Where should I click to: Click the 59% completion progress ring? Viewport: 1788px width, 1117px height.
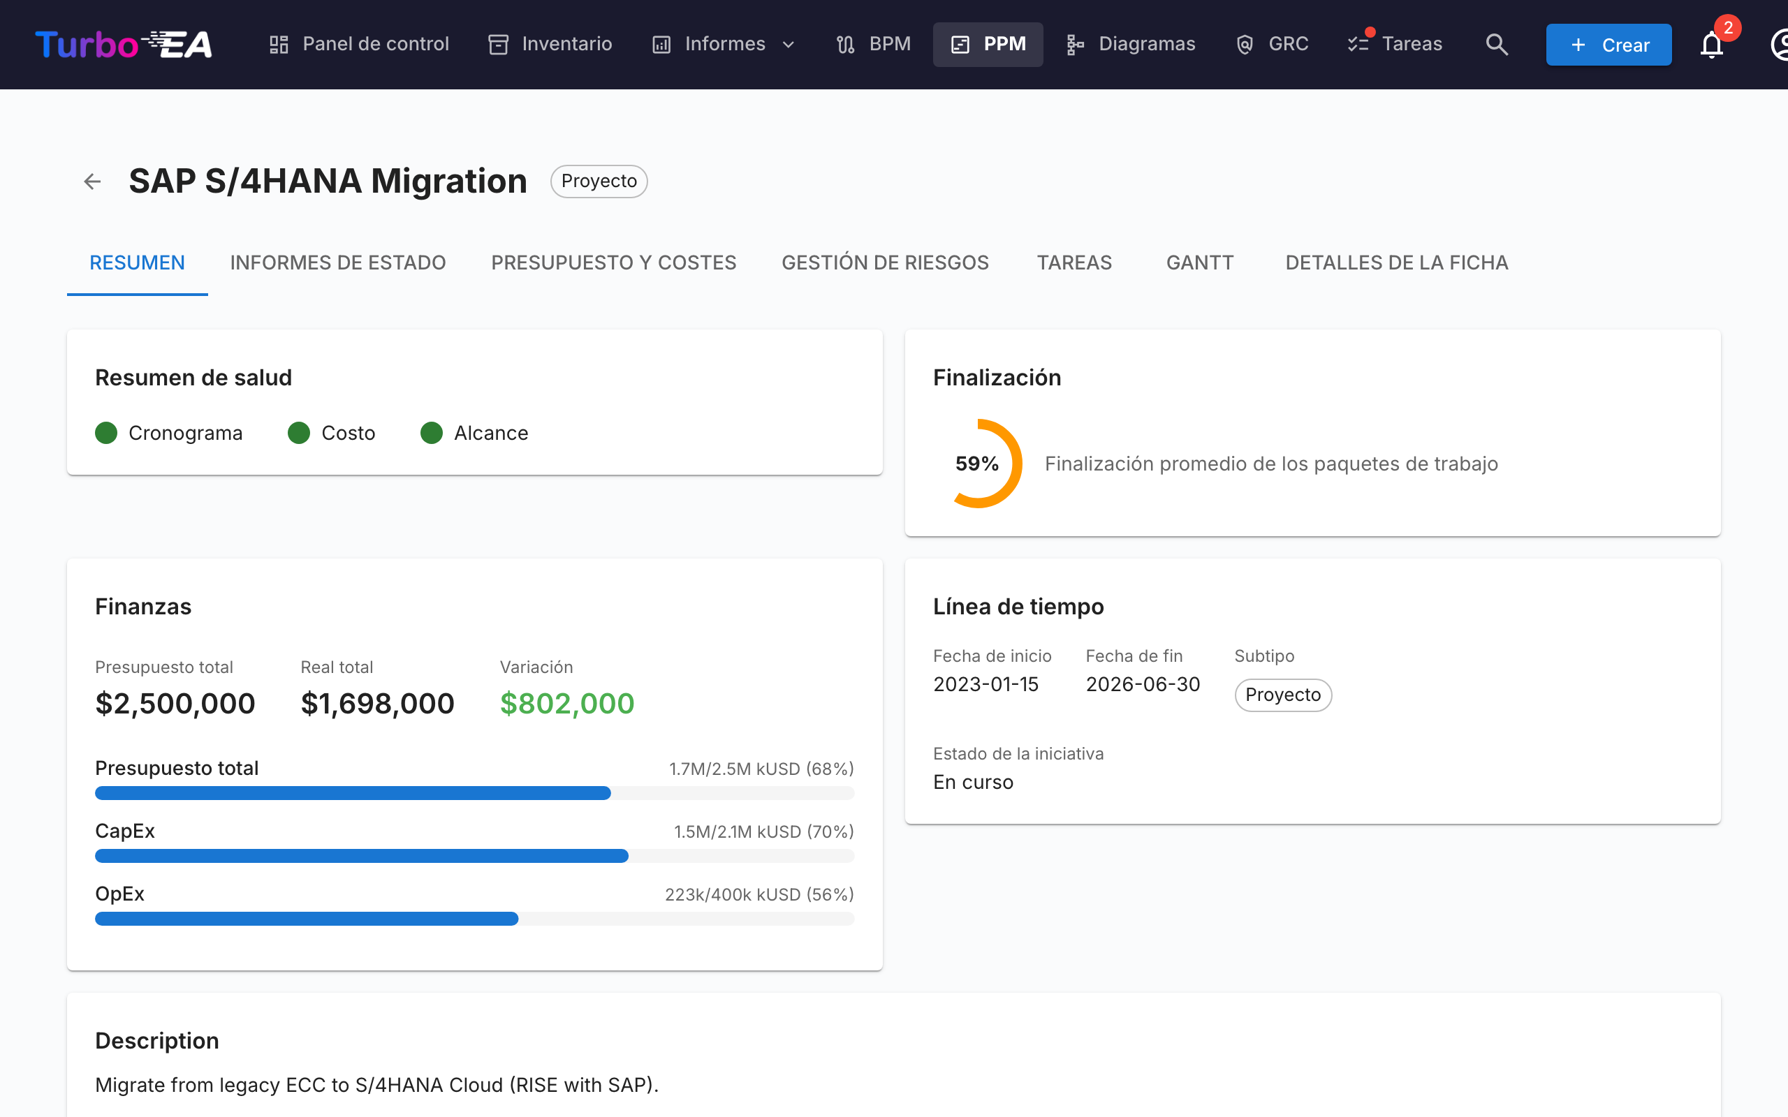coord(978,463)
